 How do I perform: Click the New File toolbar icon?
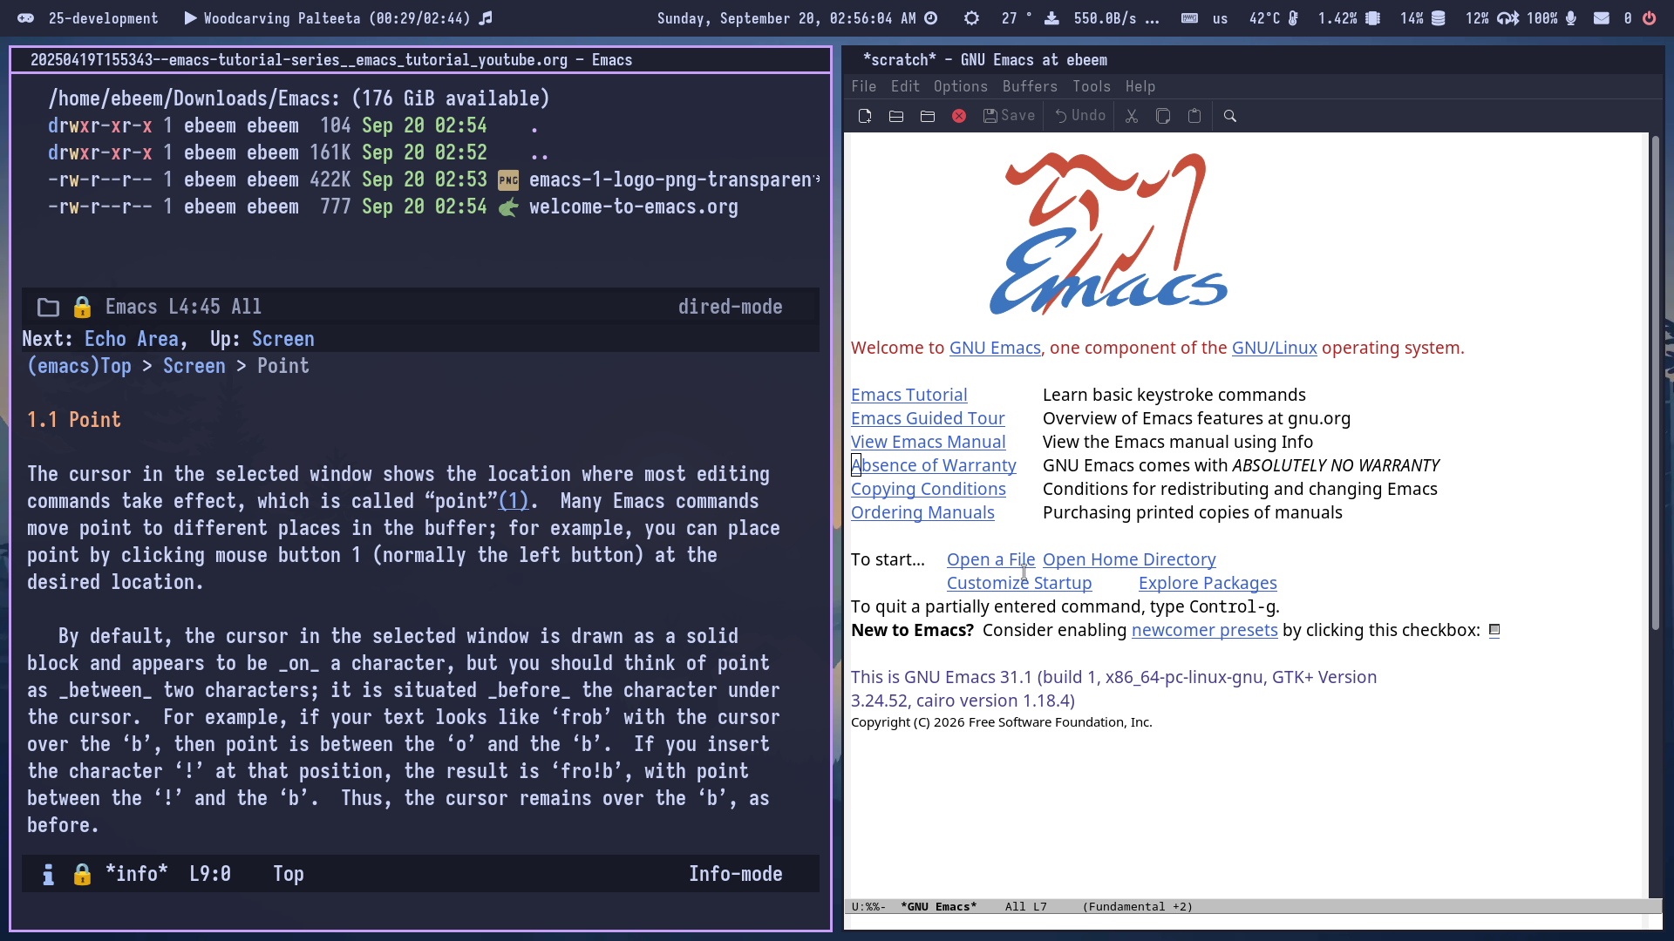coord(864,116)
